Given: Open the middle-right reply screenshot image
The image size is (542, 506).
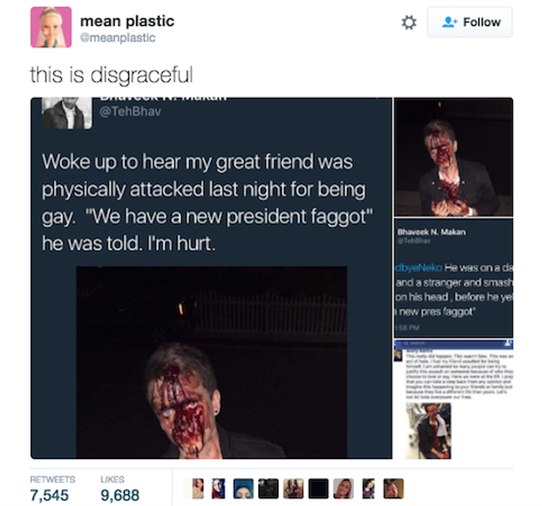Looking at the screenshot, I should point(454,278).
